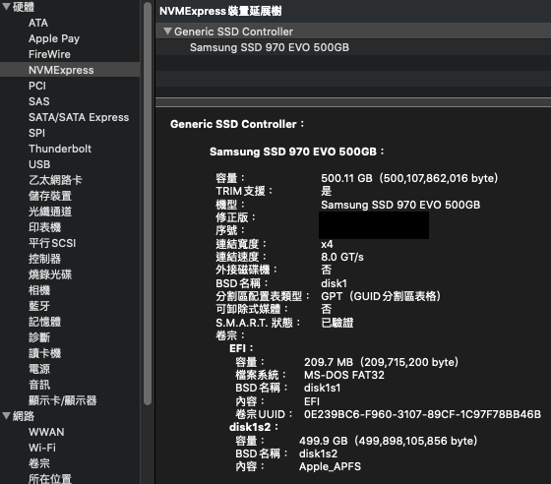
Task: Select 所在位置 under 網路
Action: [x=50, y=479]
